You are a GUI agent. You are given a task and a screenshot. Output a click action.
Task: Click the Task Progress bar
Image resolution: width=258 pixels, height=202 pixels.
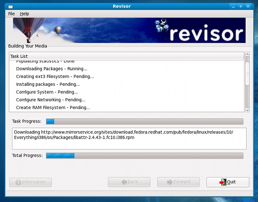coord(144,121)
